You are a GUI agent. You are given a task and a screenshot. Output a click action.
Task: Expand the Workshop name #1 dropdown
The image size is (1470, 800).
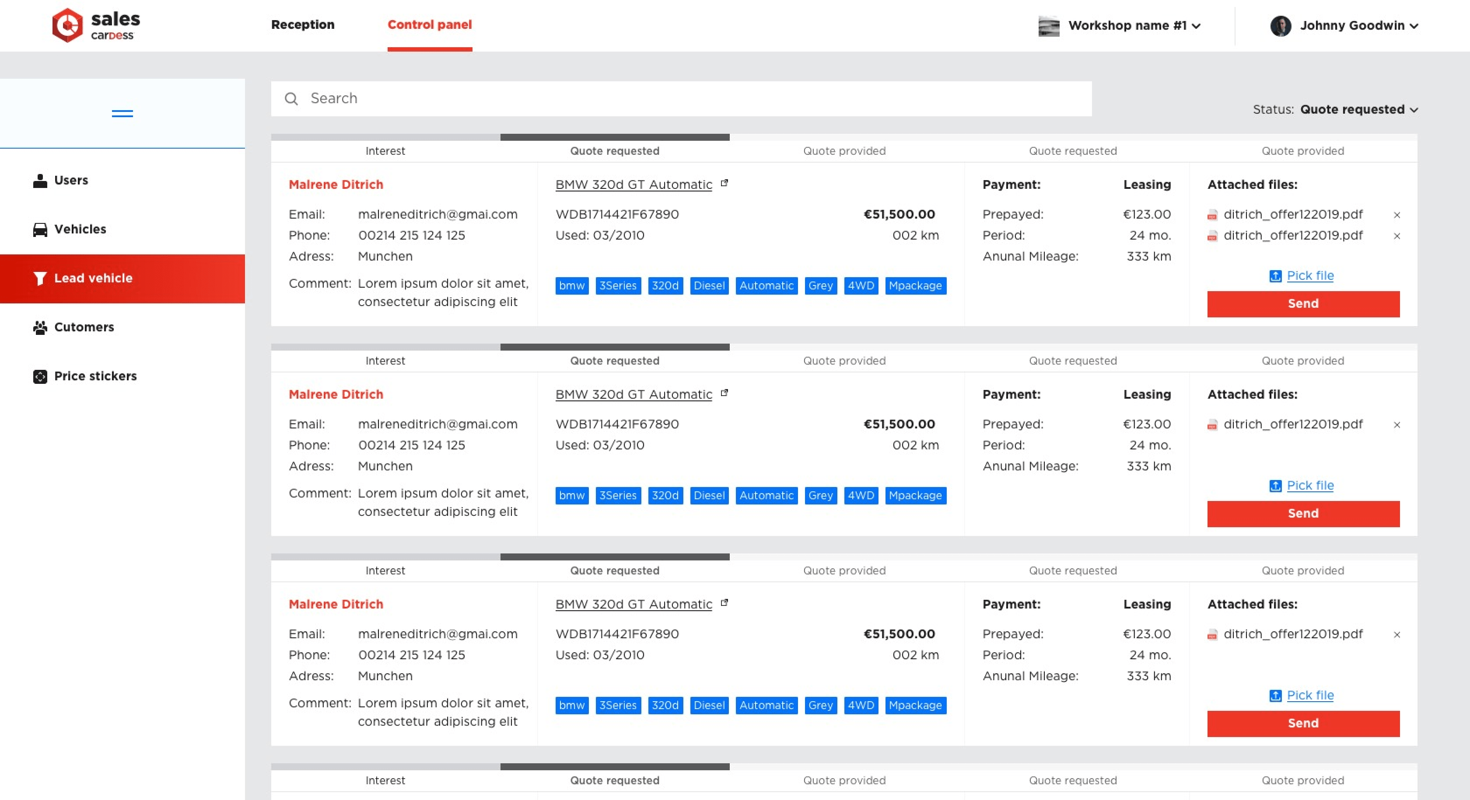tap(1134, 26)
